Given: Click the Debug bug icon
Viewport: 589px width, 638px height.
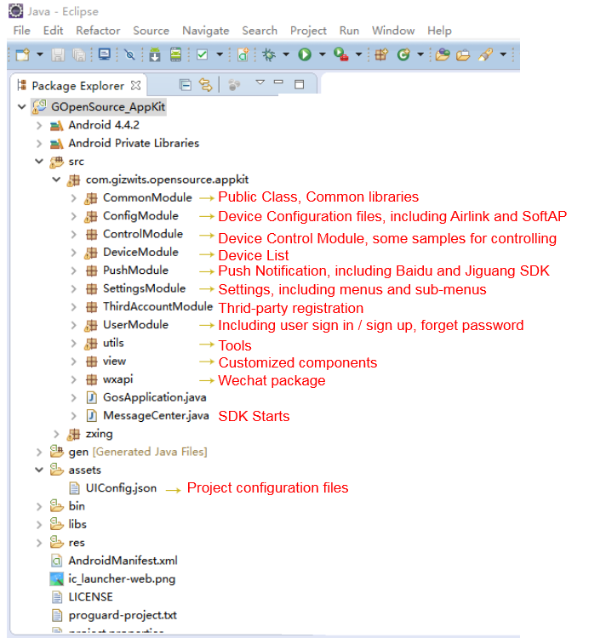Looking at the screenshot, I should 269,54.
